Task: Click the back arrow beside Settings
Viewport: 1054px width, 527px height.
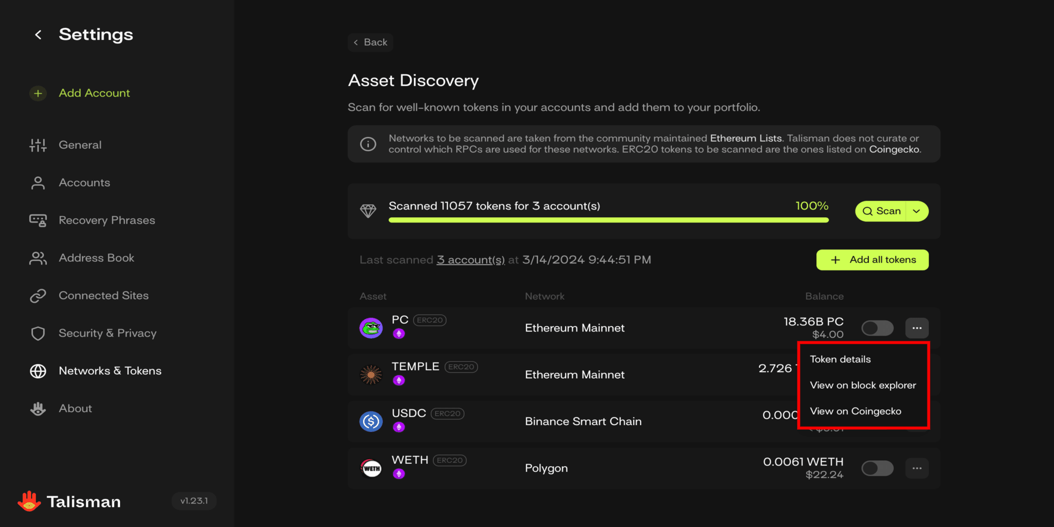Action: coord(38,35)
